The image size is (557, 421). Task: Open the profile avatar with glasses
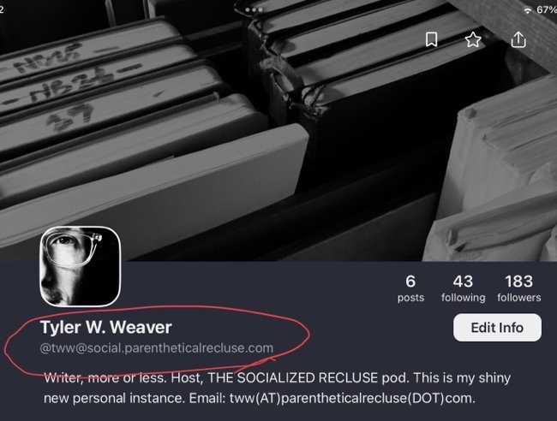click(81, 266)
